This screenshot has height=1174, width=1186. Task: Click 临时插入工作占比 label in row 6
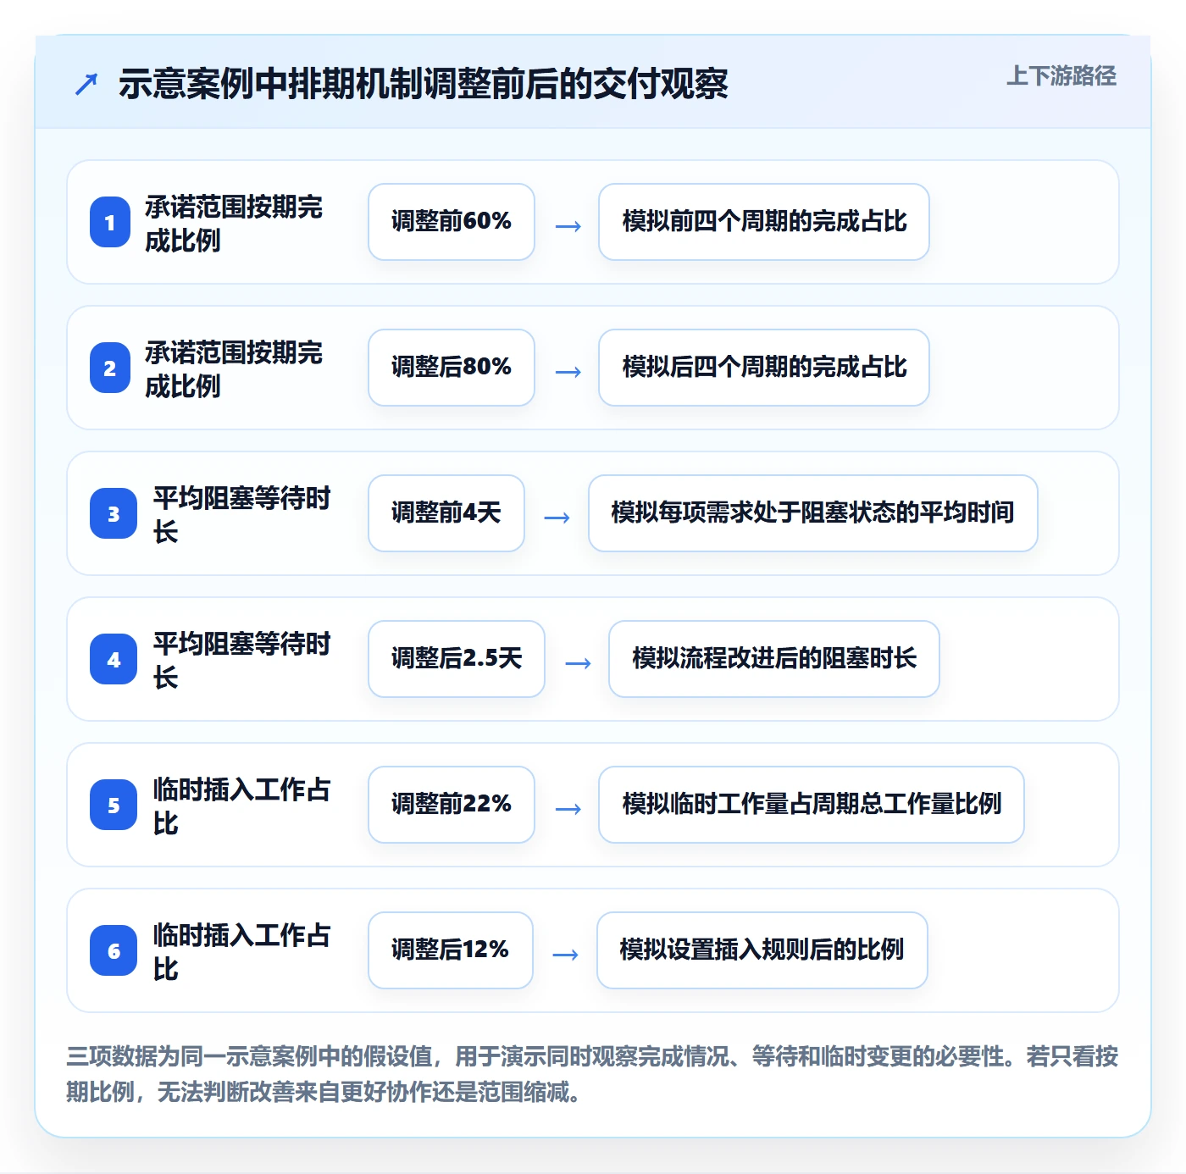coord(241,952)
